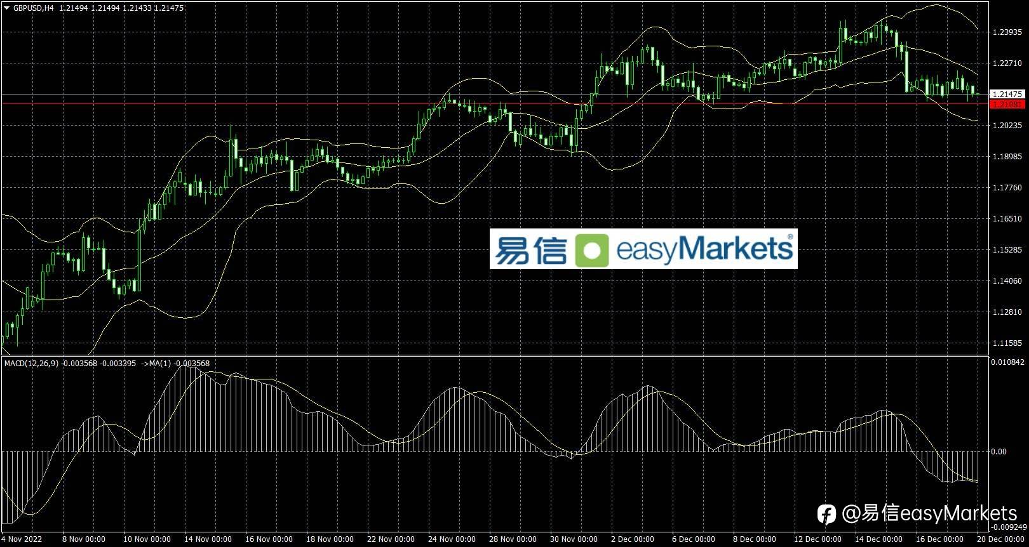This screenshot has height=547, width=1029.
Task: Click the 2 Dec 00:00 time label
Action: 633,539
